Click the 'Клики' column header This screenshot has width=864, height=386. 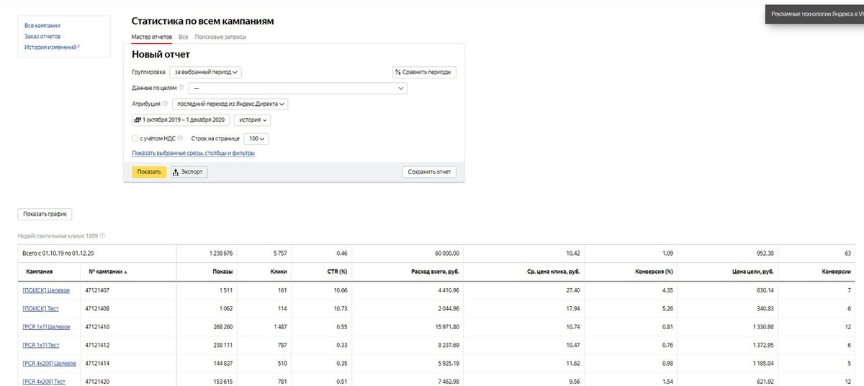click(279, 272)
